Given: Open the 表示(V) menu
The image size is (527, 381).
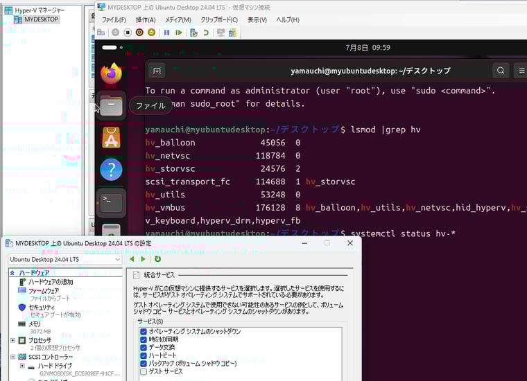Looking at the screenshot, I should click(x=257, y=20).
